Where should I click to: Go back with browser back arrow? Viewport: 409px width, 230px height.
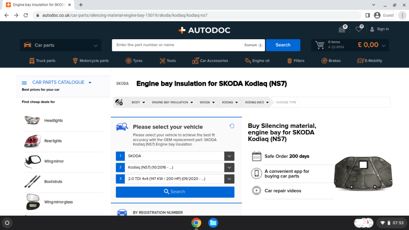[x=7, y=16]
